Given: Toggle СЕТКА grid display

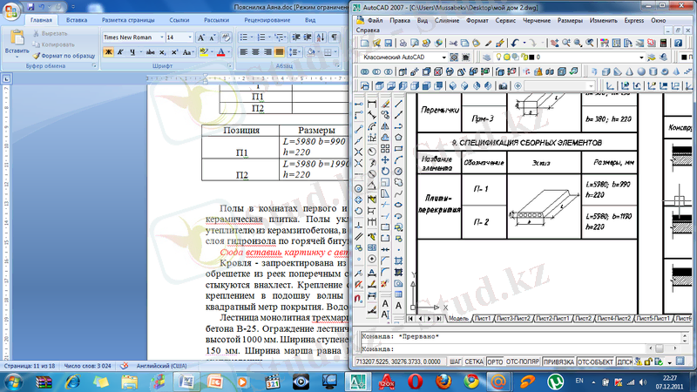Looking at the screenshot, I should 474,362.
